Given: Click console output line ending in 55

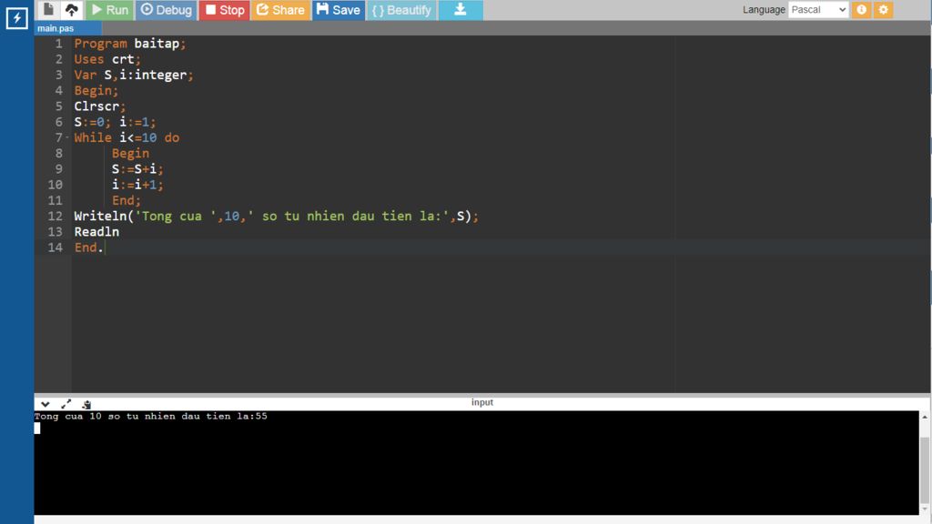Looking at the screenshot, I should pyautogui.click(x=151, y=417).
